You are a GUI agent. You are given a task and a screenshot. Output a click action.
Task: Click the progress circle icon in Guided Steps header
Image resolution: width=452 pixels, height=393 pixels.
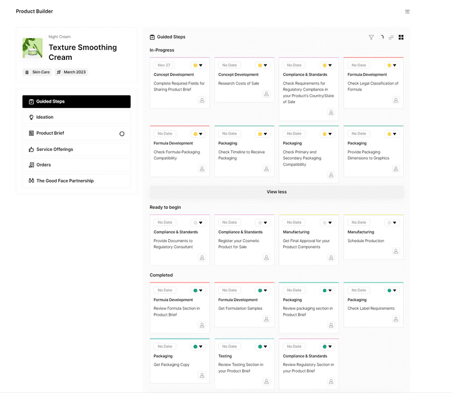pos(381,37)
